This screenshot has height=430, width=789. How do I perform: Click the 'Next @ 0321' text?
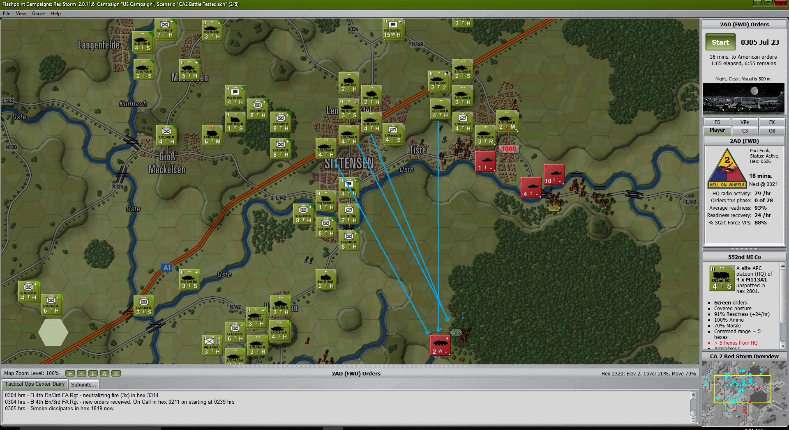pos(763,184)
